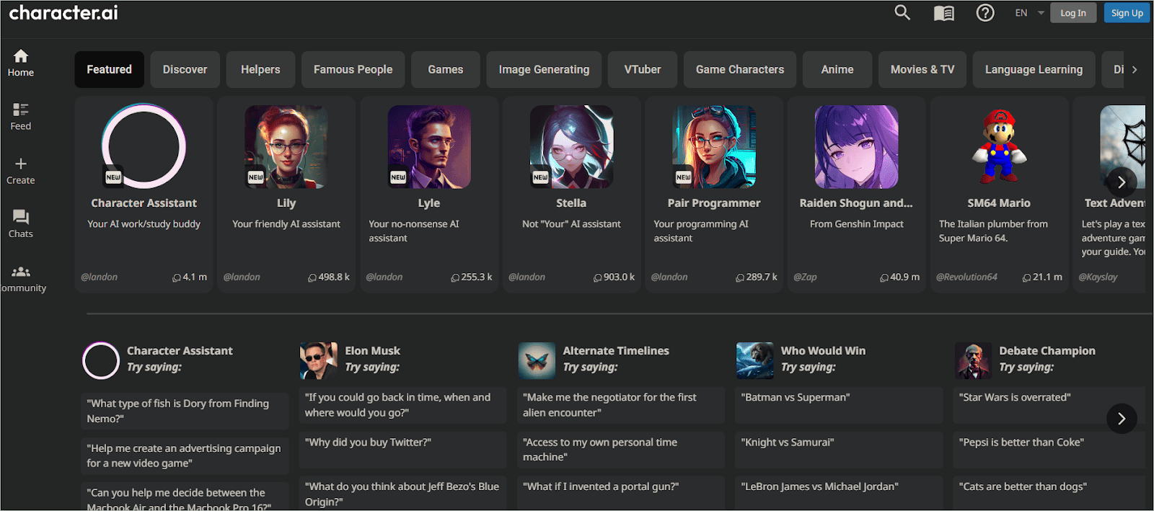Click the help question mark icon
The width and height of the screenshot is (1154, 511).
985,13
